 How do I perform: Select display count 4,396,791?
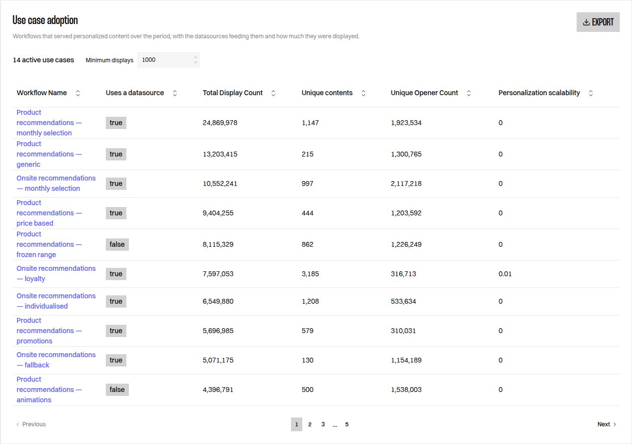click(218, 390)
